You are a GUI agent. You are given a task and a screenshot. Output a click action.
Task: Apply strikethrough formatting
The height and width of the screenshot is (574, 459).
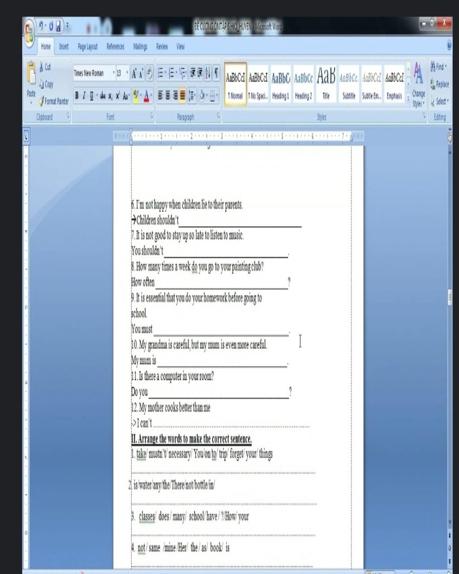pyautogui.click(x=103, y=95)
